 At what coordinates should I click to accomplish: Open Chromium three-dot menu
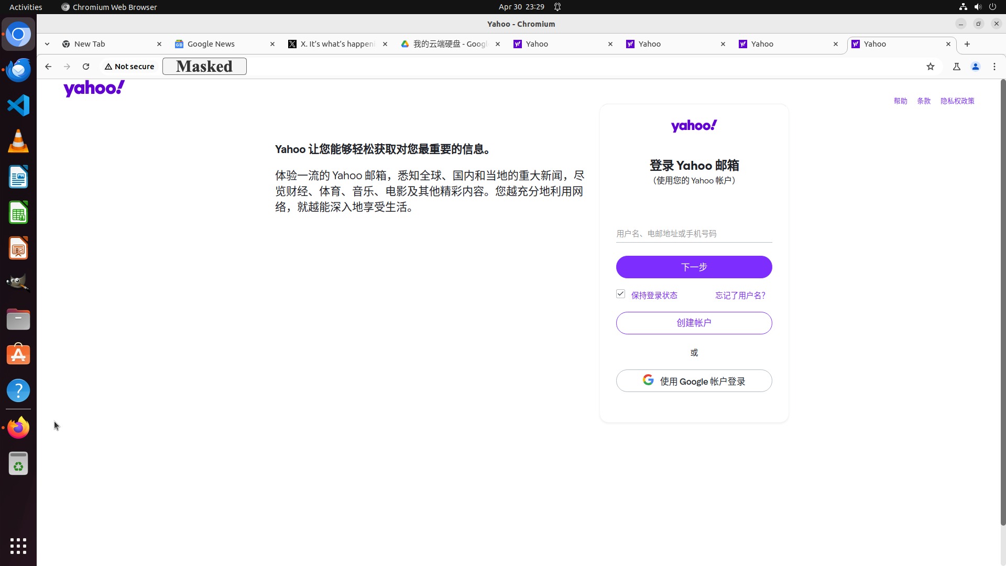pos(994,67)
